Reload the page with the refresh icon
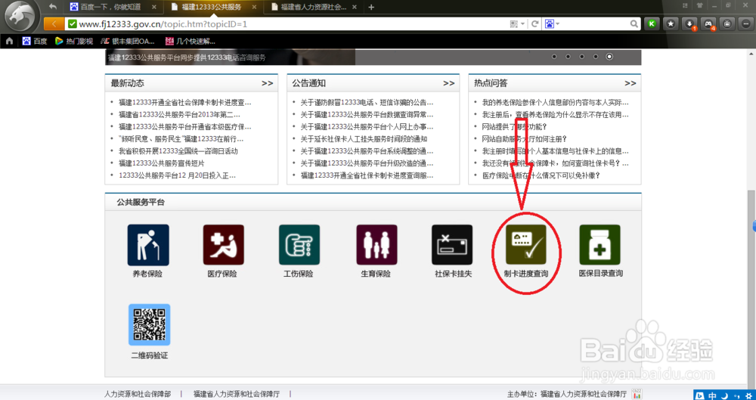This screenshot has width=756, height=400. coord(534,23)
